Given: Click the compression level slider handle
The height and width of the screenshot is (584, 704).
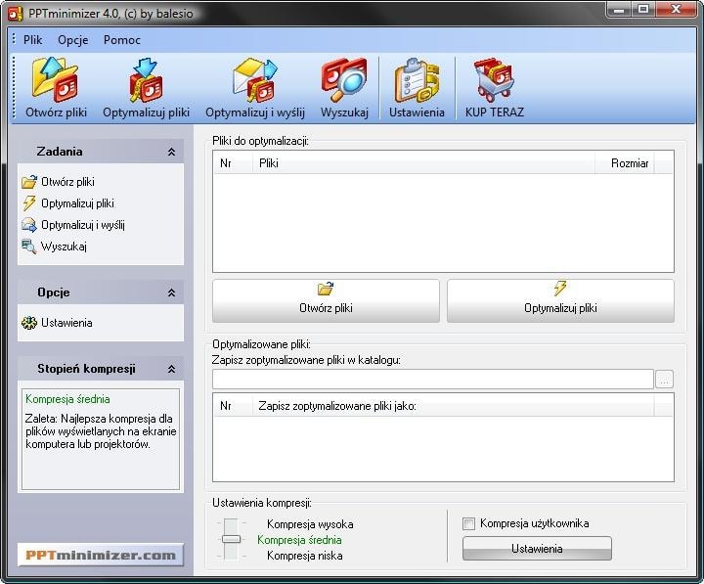Looking at the screenshot, I should [x=231, y=539].
